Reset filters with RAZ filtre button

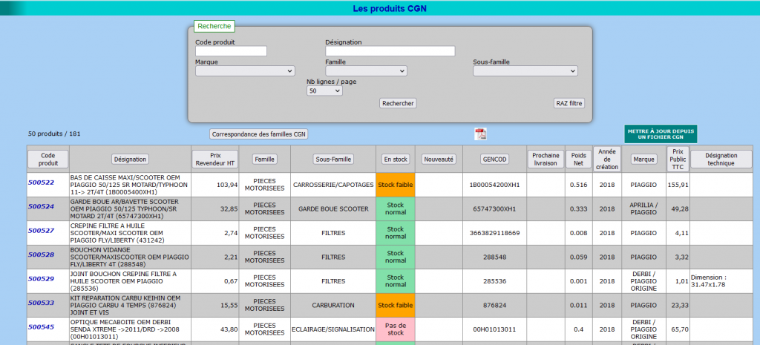pos(569,103)
